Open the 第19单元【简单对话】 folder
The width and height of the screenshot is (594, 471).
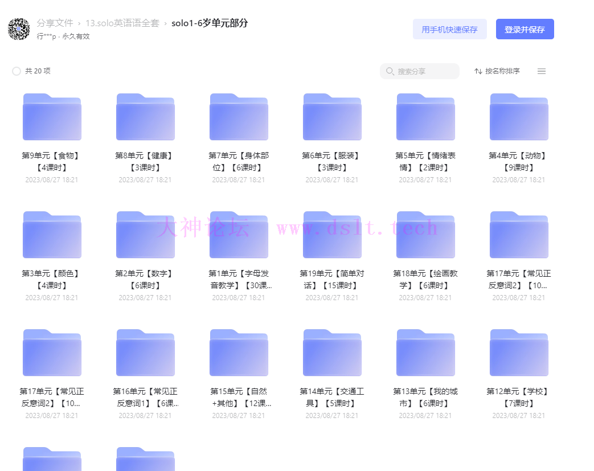click(332, 235)
